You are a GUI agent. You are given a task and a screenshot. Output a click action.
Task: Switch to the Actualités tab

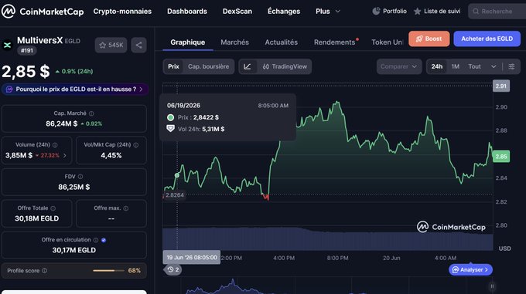point(281,42)
